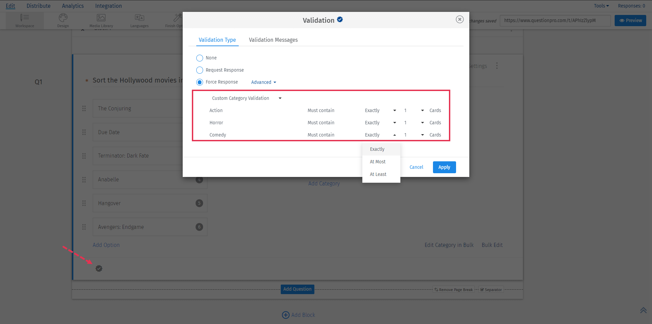Click the survey URL field
The image size is (652, 324).
tap(556, 20)
